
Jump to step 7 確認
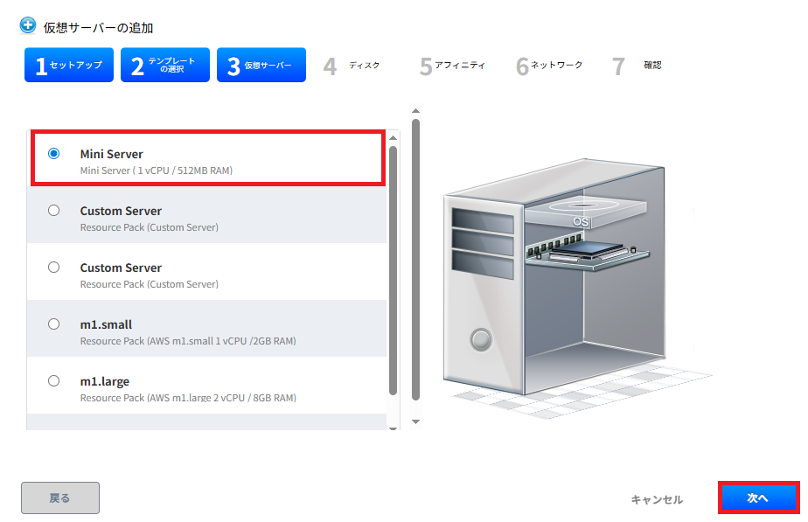(637, 66)
